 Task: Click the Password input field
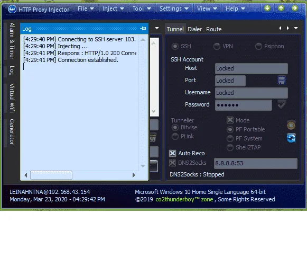244,105
